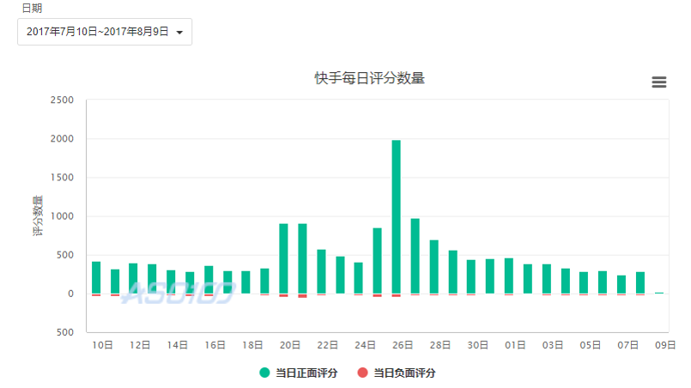691x388 pixels.
Task: Click the x-axis label 18日
Action: click(252, 345)
